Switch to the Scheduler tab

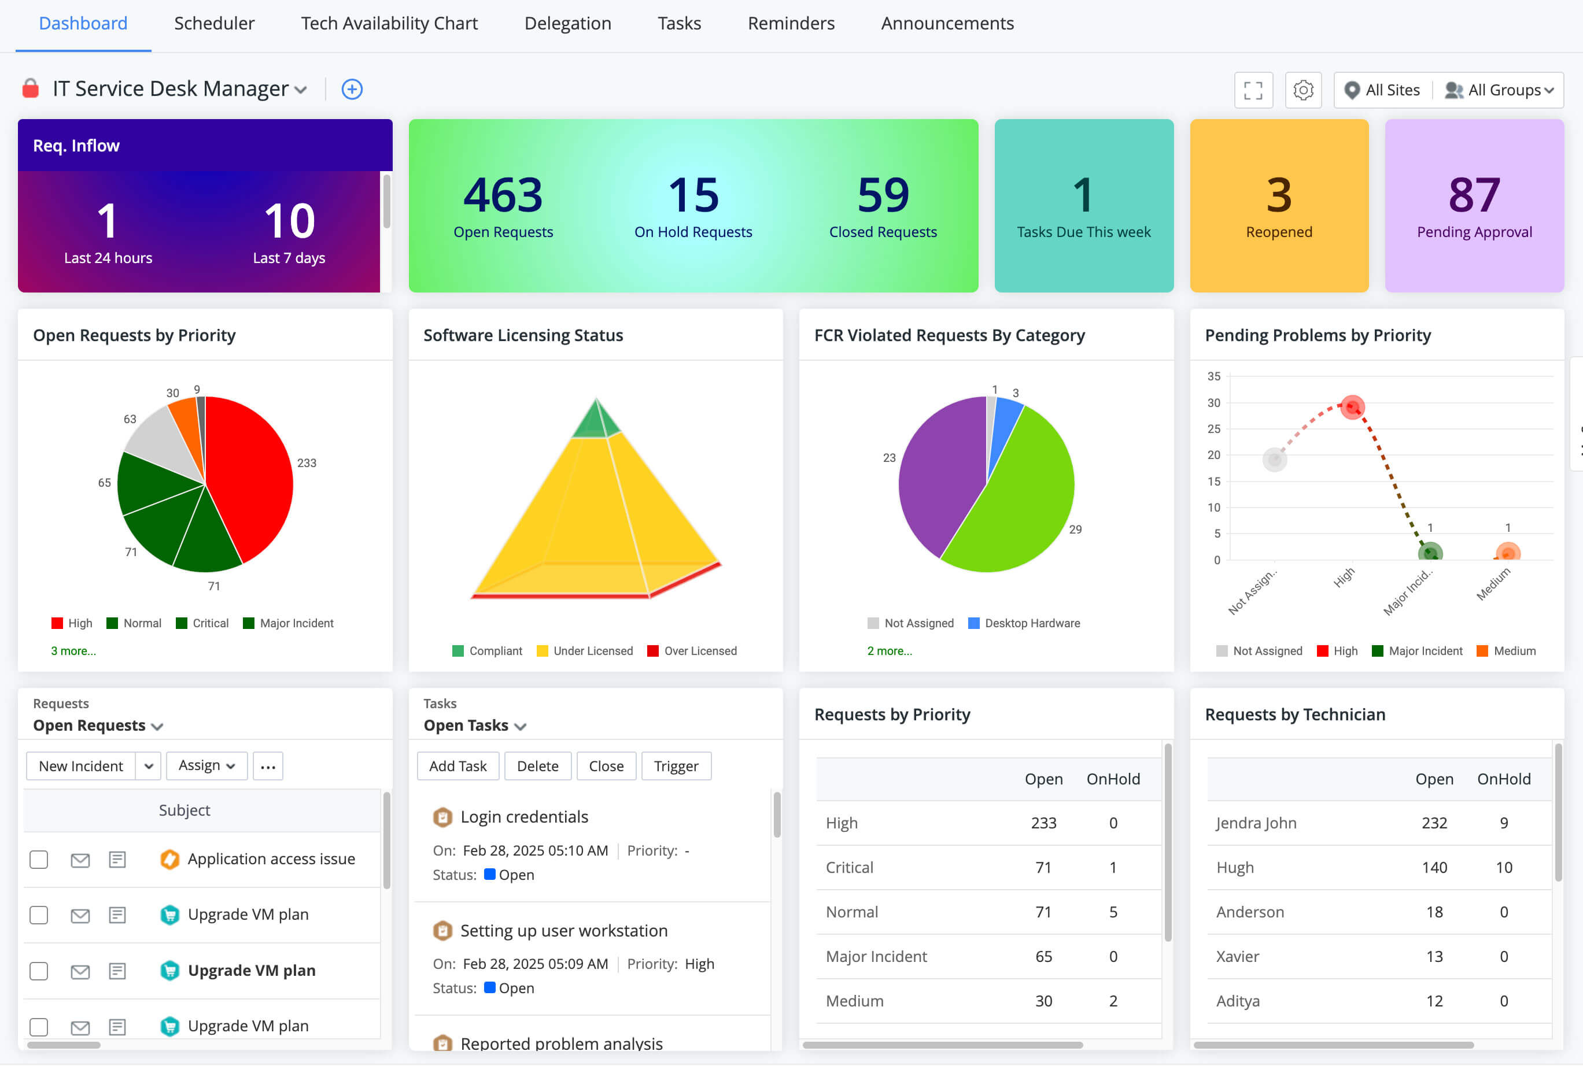point(214,23)
